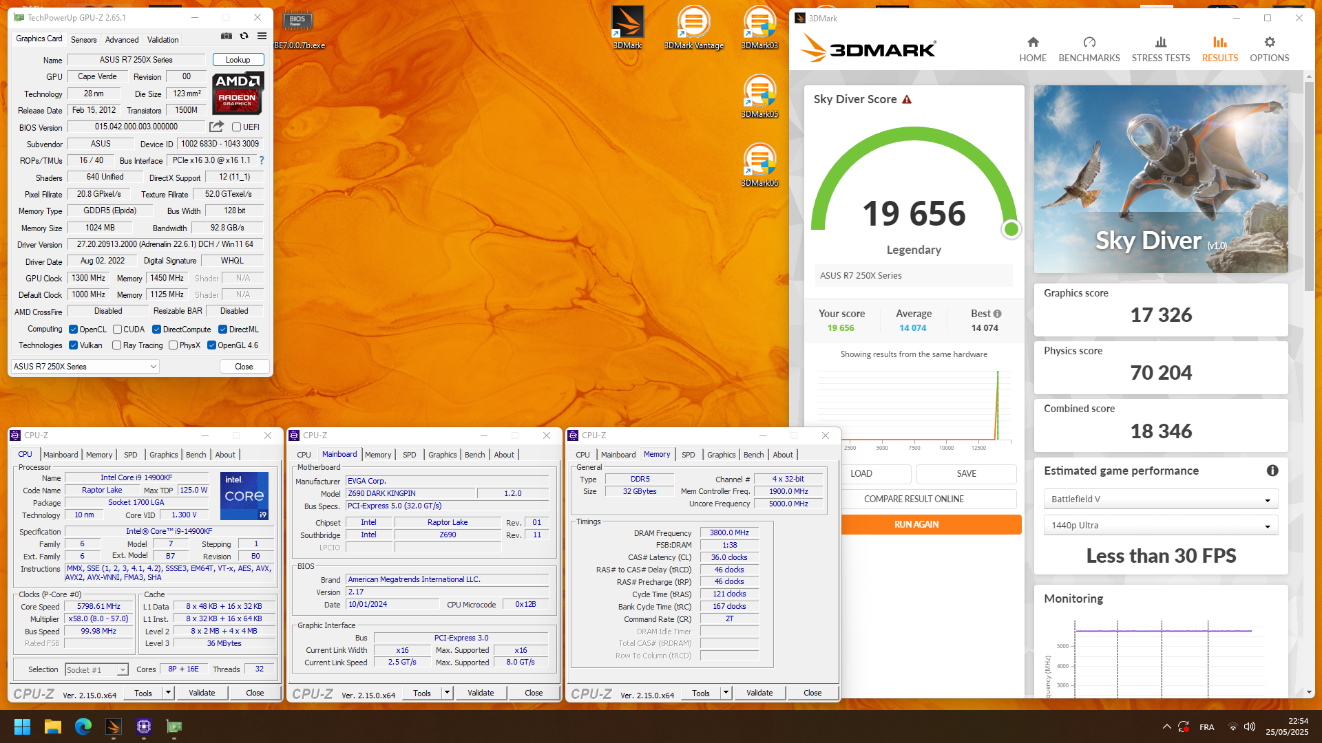Open the GPU-Z hamburger menu

(262, 36)
